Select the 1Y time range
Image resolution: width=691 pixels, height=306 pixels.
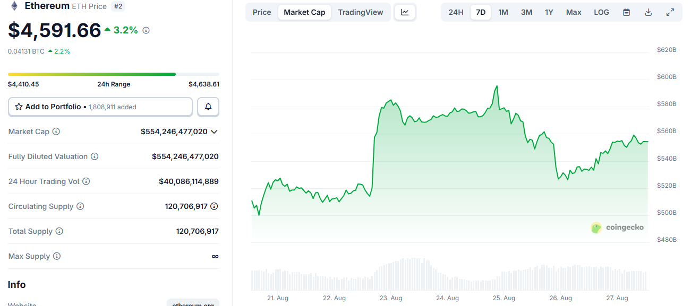(x=549, y=12)
